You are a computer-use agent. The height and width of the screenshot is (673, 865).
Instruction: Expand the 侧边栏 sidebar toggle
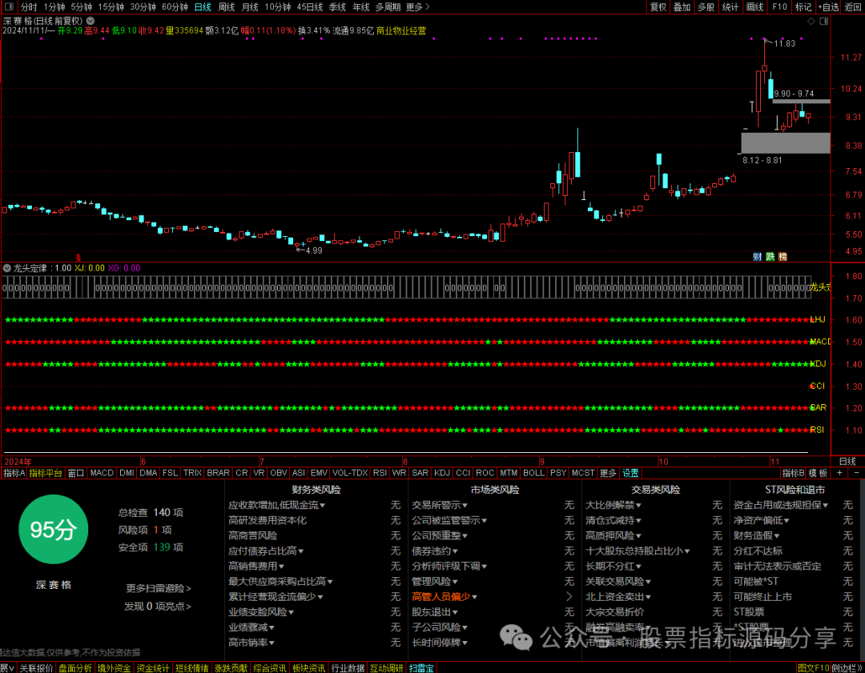847,668
